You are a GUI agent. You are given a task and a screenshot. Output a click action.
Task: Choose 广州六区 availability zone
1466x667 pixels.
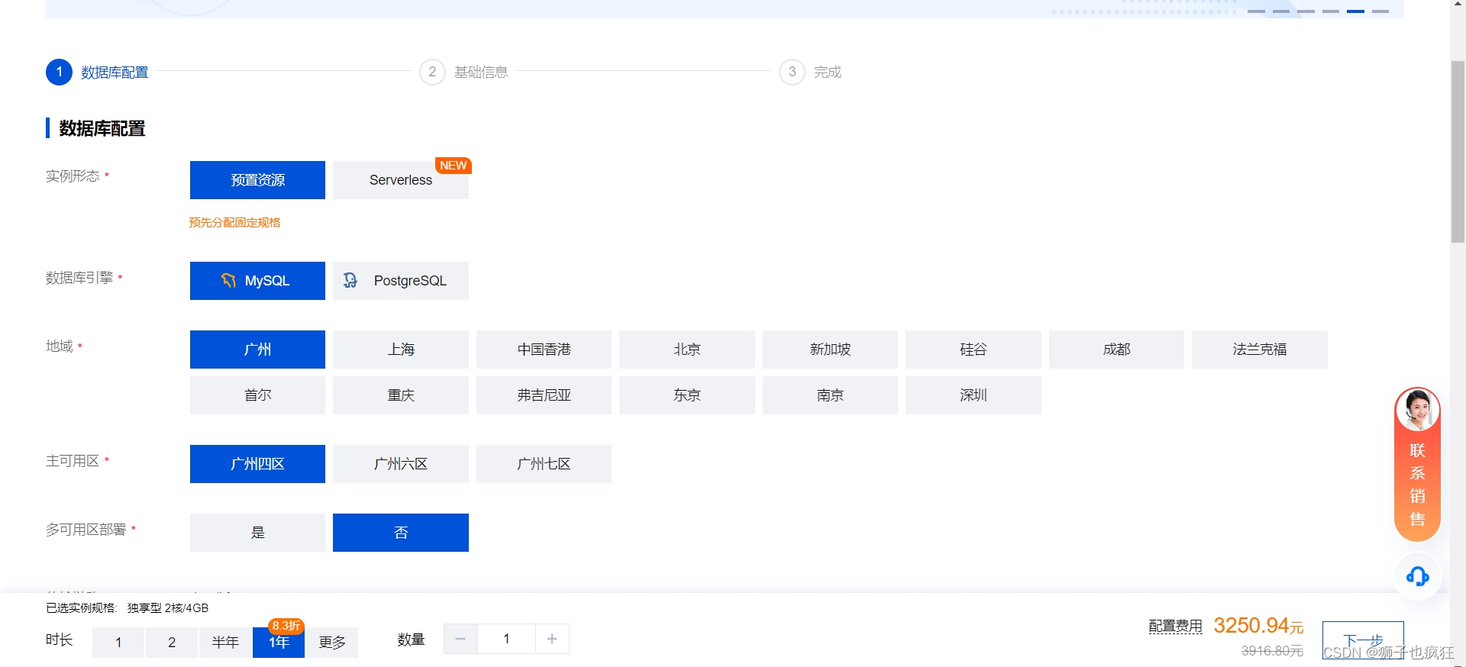coord(401,464)
